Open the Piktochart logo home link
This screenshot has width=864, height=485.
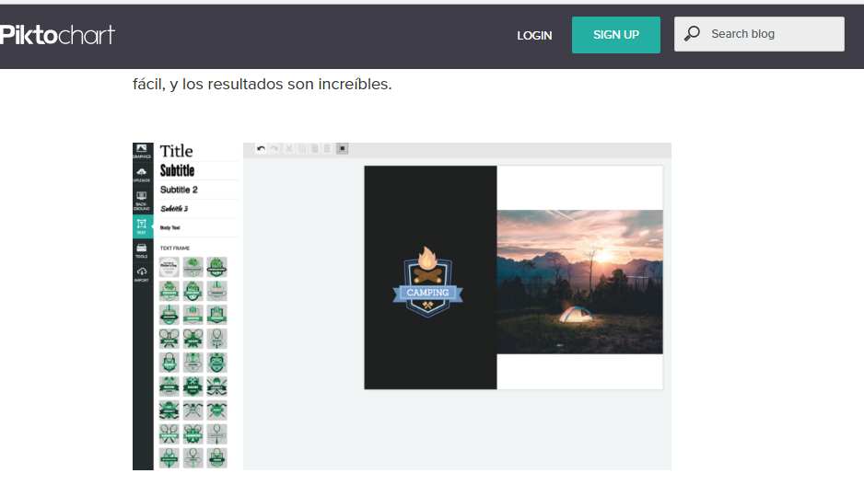[x=57, y=35]
